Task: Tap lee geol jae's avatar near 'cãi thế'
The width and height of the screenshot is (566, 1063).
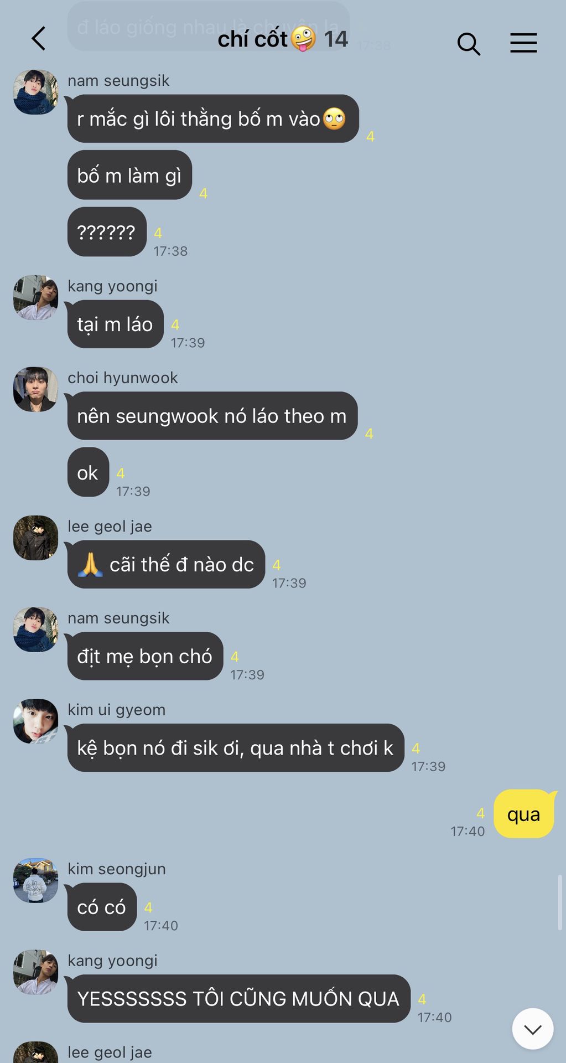Action: click(x=35, y=538)
